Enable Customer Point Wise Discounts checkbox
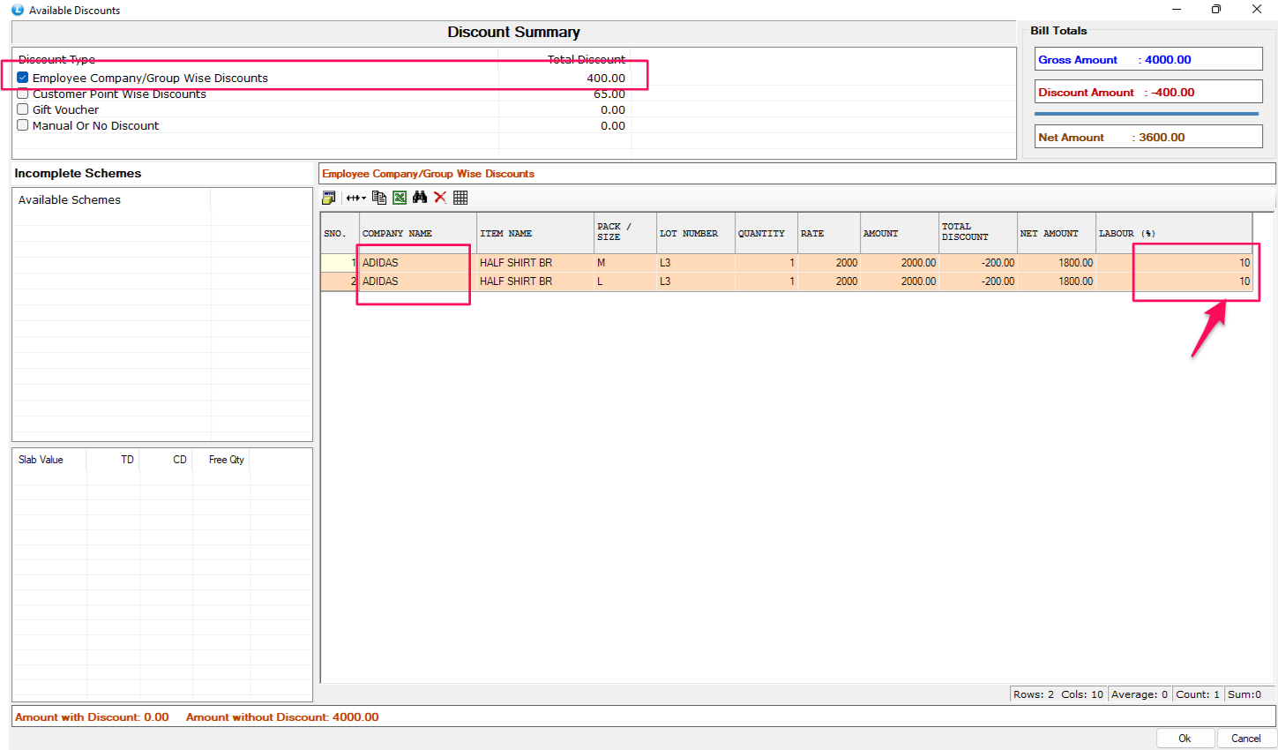Image resolution: width=1278 pixels, height=750 pixels. tap(23, 94)
